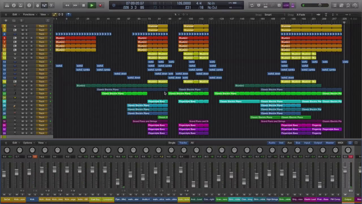This screenshot has height=204, width=362.
Task: Click the Stop transport button
Action: [83, 5]
